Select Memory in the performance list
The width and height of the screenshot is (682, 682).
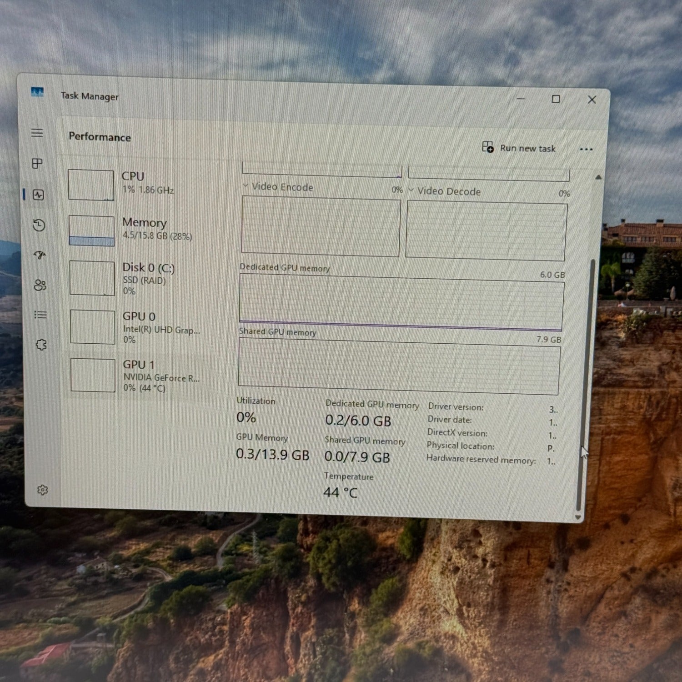[x=136, y=230]
